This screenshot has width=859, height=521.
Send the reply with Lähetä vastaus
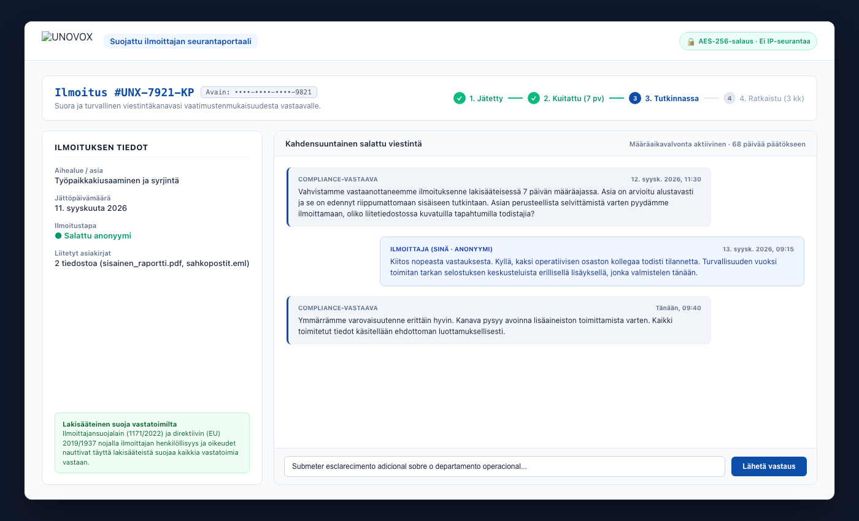tap(769, 466)
